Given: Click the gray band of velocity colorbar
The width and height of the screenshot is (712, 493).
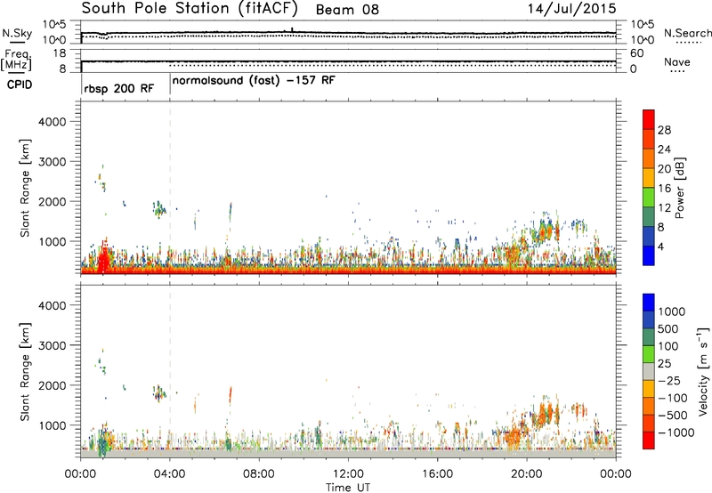Looking at the screenshot, I should [649, 371].
